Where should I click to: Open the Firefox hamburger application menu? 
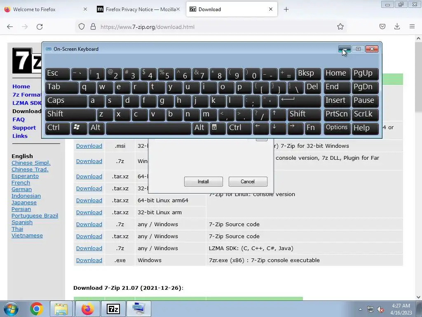(x=412, y=27)
